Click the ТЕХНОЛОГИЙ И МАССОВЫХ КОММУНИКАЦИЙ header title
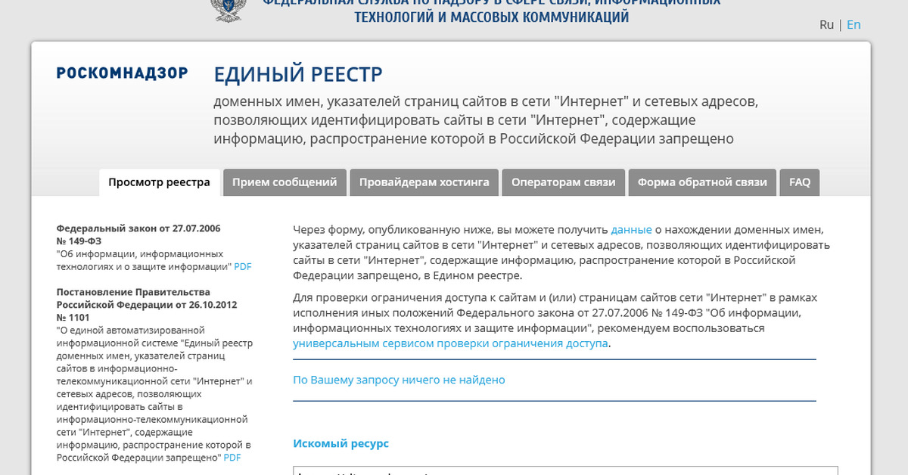Viewport: 908px width, 475px height. [x=492, y=17]
